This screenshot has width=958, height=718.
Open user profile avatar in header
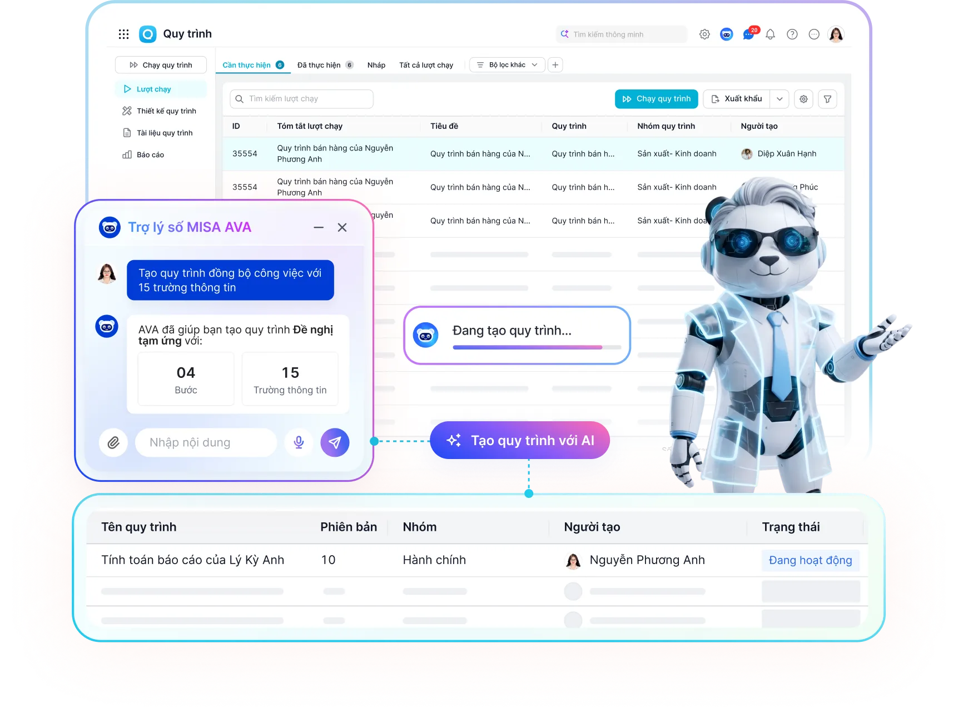pos(836,34)
